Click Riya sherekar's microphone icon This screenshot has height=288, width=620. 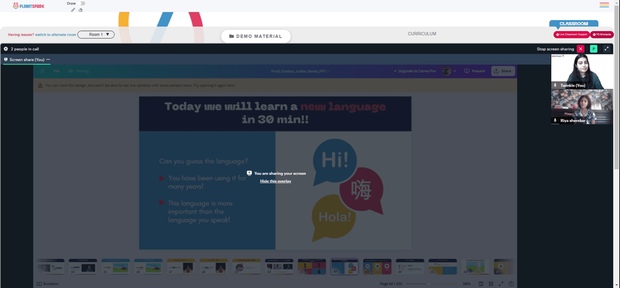555,121
